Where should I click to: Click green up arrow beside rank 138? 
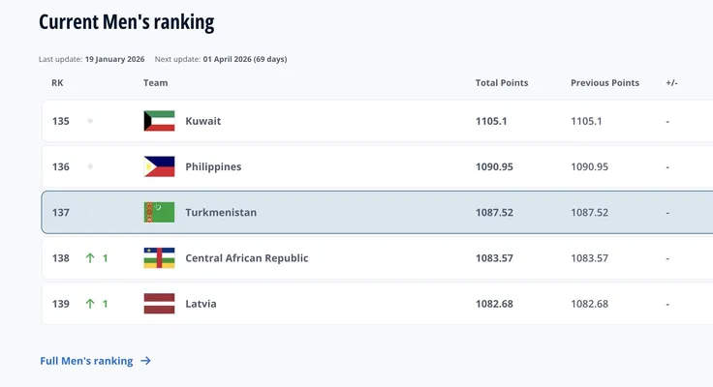pyautogui.click(x=90, y=258)
